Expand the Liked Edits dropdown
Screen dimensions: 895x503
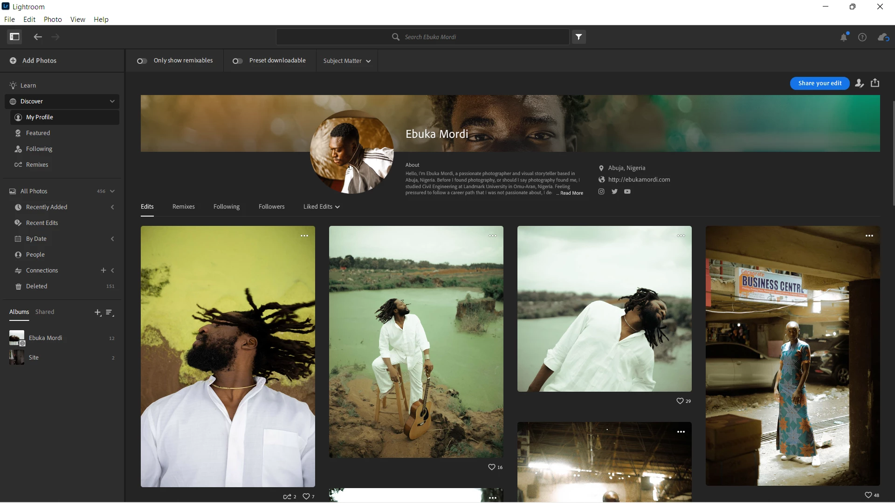point(321,207)
